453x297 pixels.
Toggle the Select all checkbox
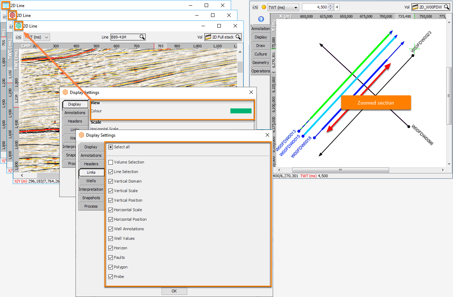111,147
